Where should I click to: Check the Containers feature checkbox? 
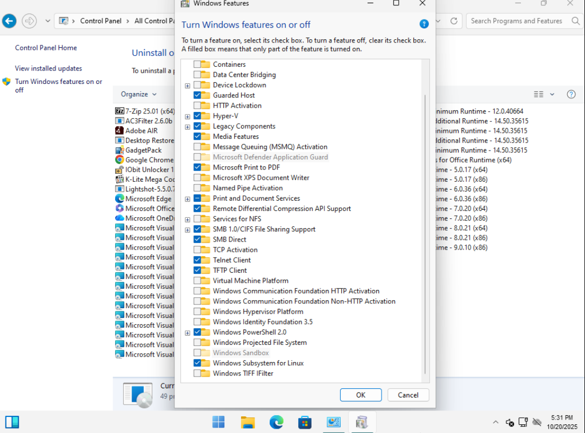197,64
